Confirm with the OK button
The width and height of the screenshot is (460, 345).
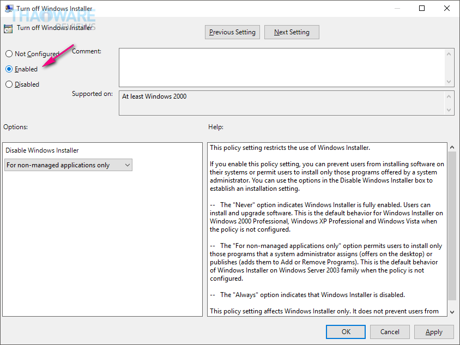tap(346, 332)
